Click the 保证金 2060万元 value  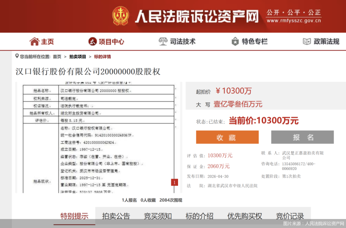[x=218, y=166]
